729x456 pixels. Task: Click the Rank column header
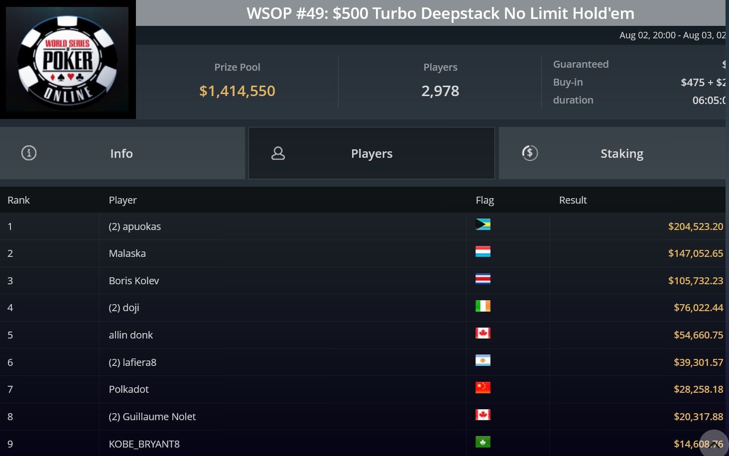(x=18, y=200)
